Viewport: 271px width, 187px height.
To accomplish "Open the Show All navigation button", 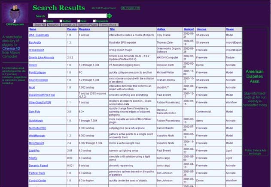I will coord(40,25).
